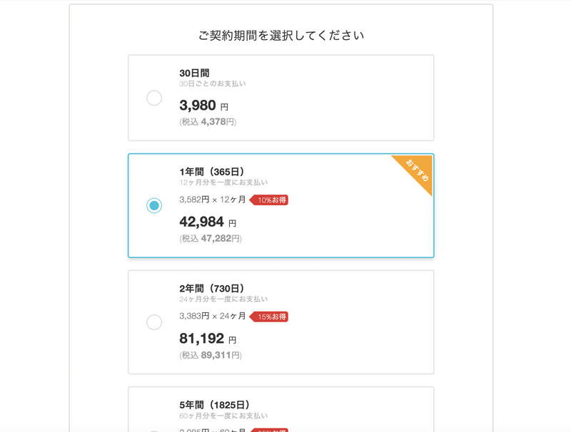Select the 30日間 plan radio button

click(154, 98)
